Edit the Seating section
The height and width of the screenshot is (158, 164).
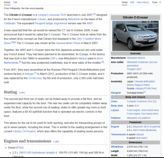pos(22,93)
